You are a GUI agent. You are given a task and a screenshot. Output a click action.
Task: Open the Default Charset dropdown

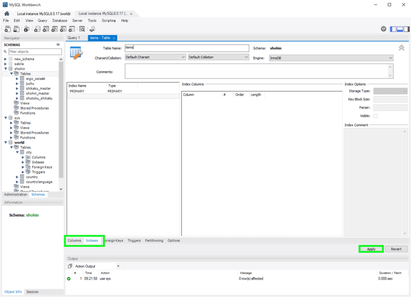click(155, 57)
